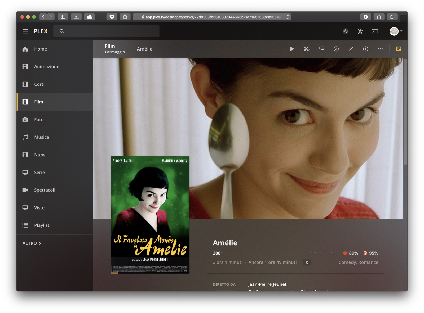Open the Serie library
Viewport: 424px width, 313px height.
(x=55, y=173)
